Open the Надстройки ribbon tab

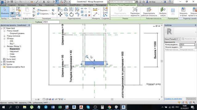click(62, 5)
